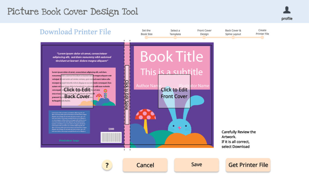The image size is (309, 180).
Task: Go to Front Cover Design step
Action: (x=204, y=34)
